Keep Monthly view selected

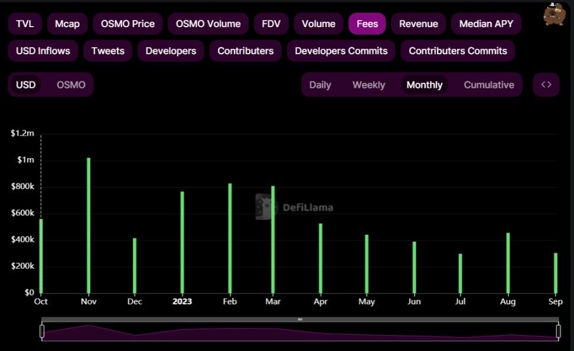[x=424, y=84]
